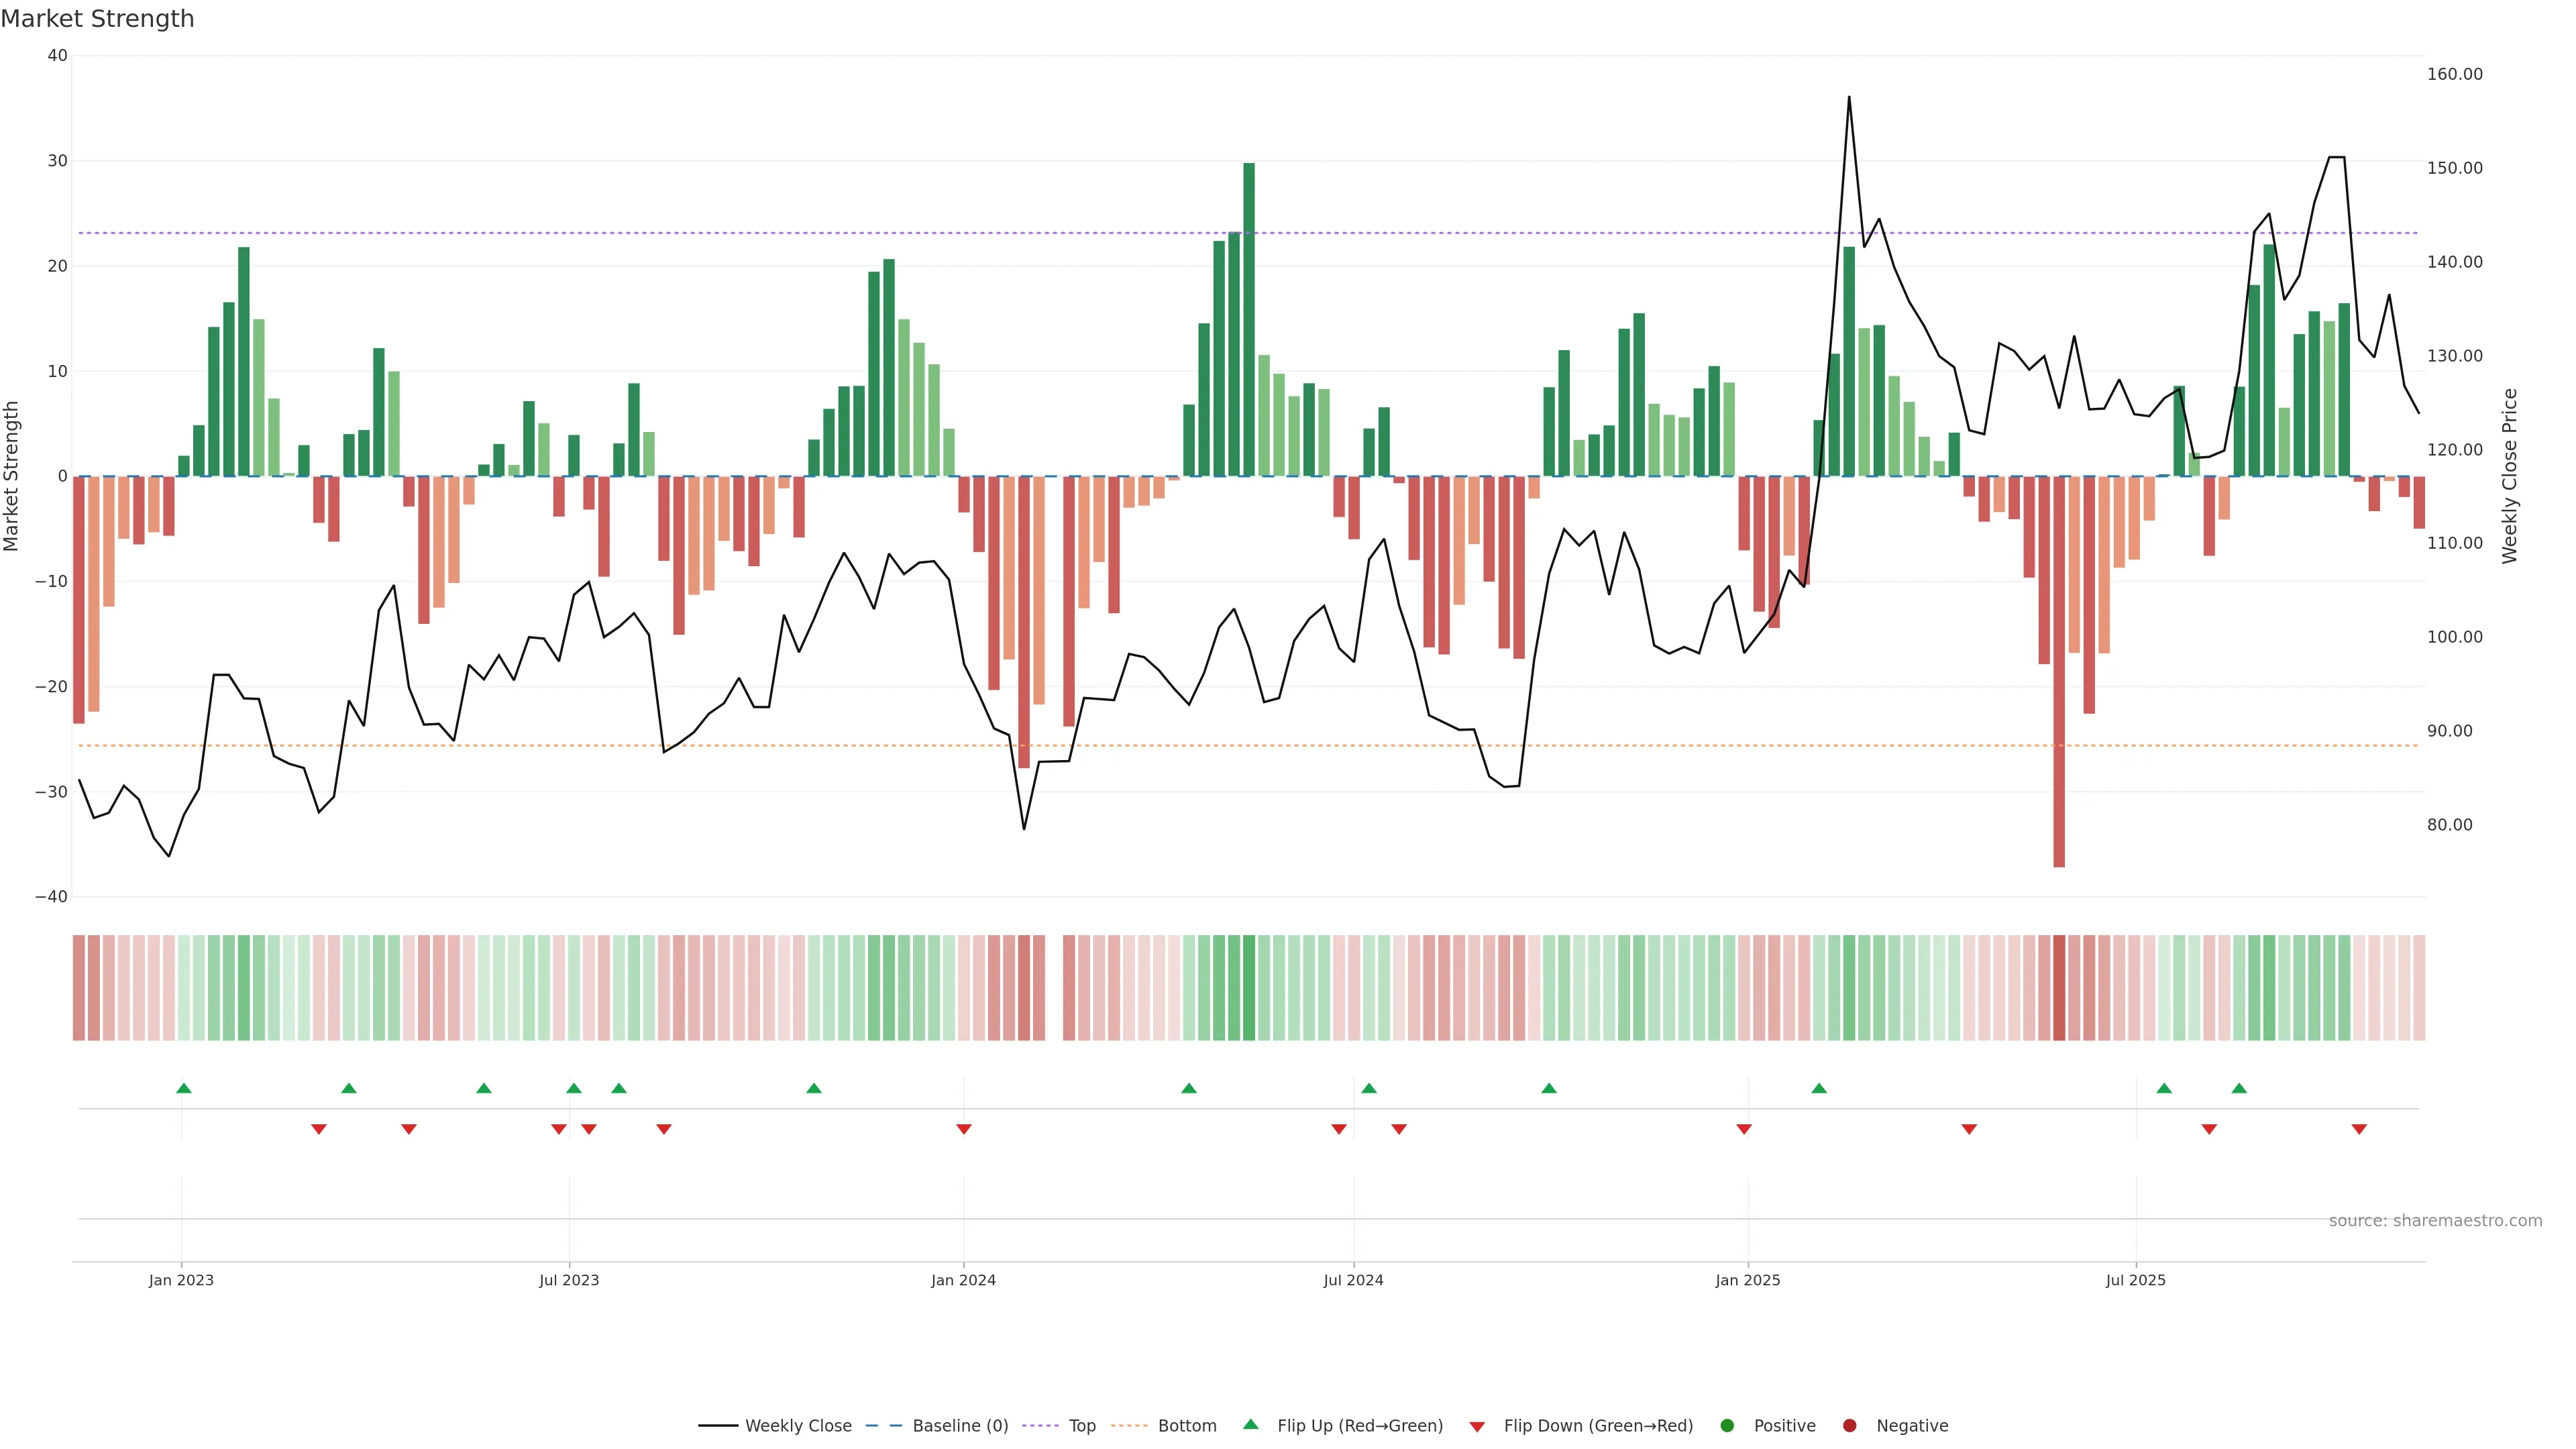
Task: Click green flip-up marker just after Jan 2025
Action: point(1819,1088)
